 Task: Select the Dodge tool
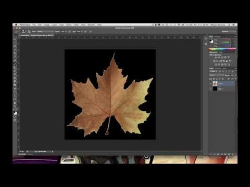15,85
